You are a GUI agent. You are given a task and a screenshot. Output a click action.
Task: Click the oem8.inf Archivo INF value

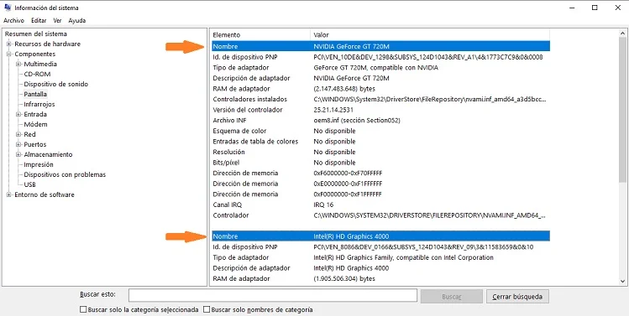click(x=357, y=120)
